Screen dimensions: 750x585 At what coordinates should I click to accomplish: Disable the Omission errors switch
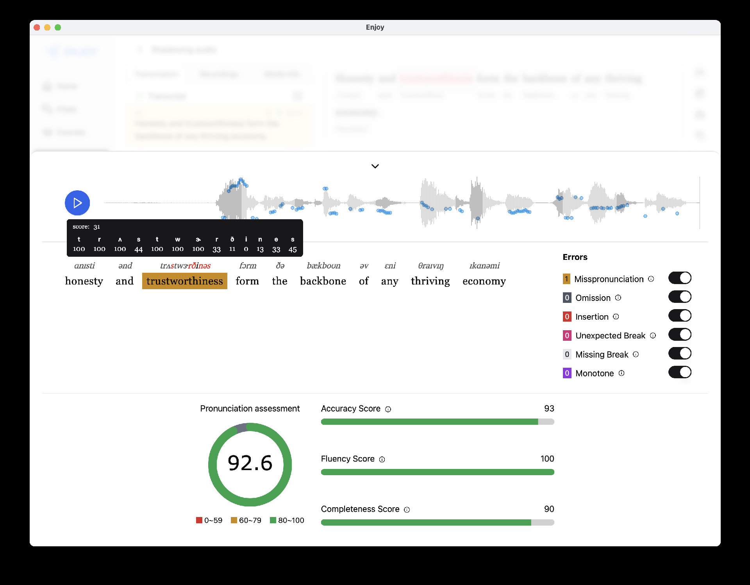(x=679, y=297)
